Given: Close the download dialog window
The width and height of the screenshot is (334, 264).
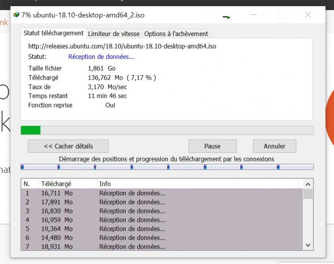Looking at the screenshot, I should click(308, 15).
